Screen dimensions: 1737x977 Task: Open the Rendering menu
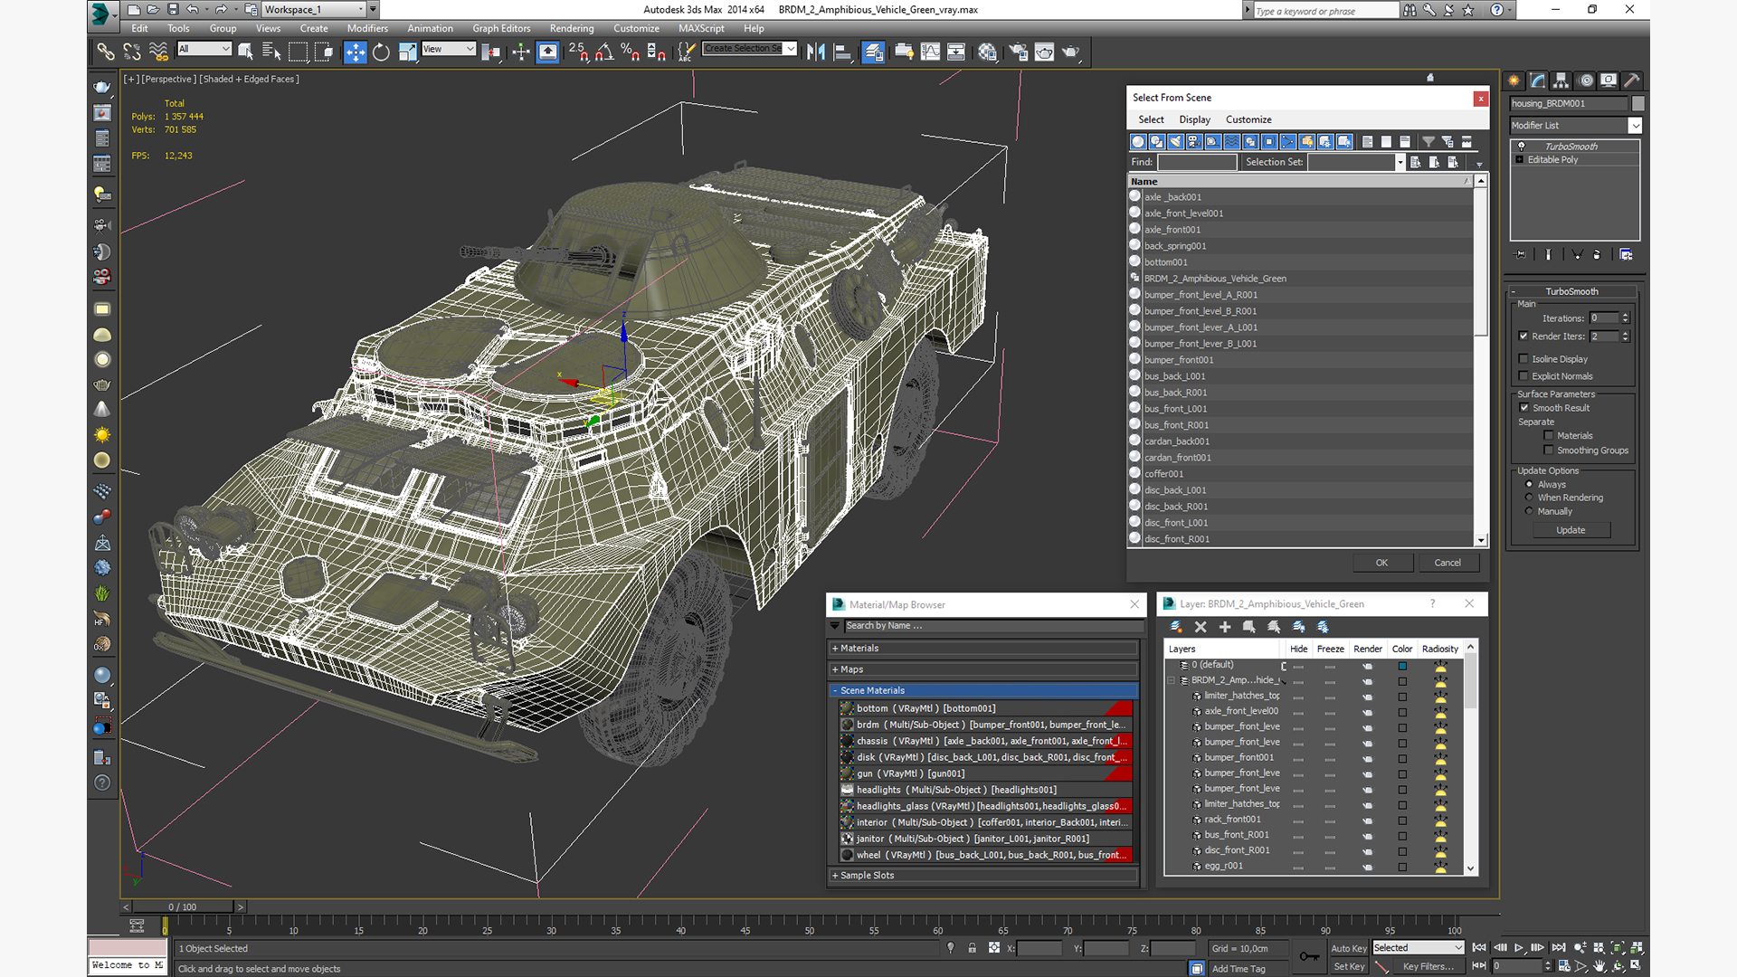(x=572, y=29)
